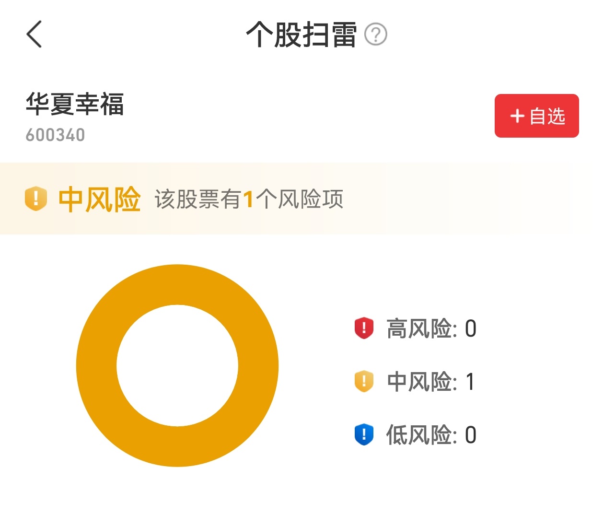This screenshot has width=604, height=515.
Task: Click the 自选 text on red button
Action: click(547, 116)
